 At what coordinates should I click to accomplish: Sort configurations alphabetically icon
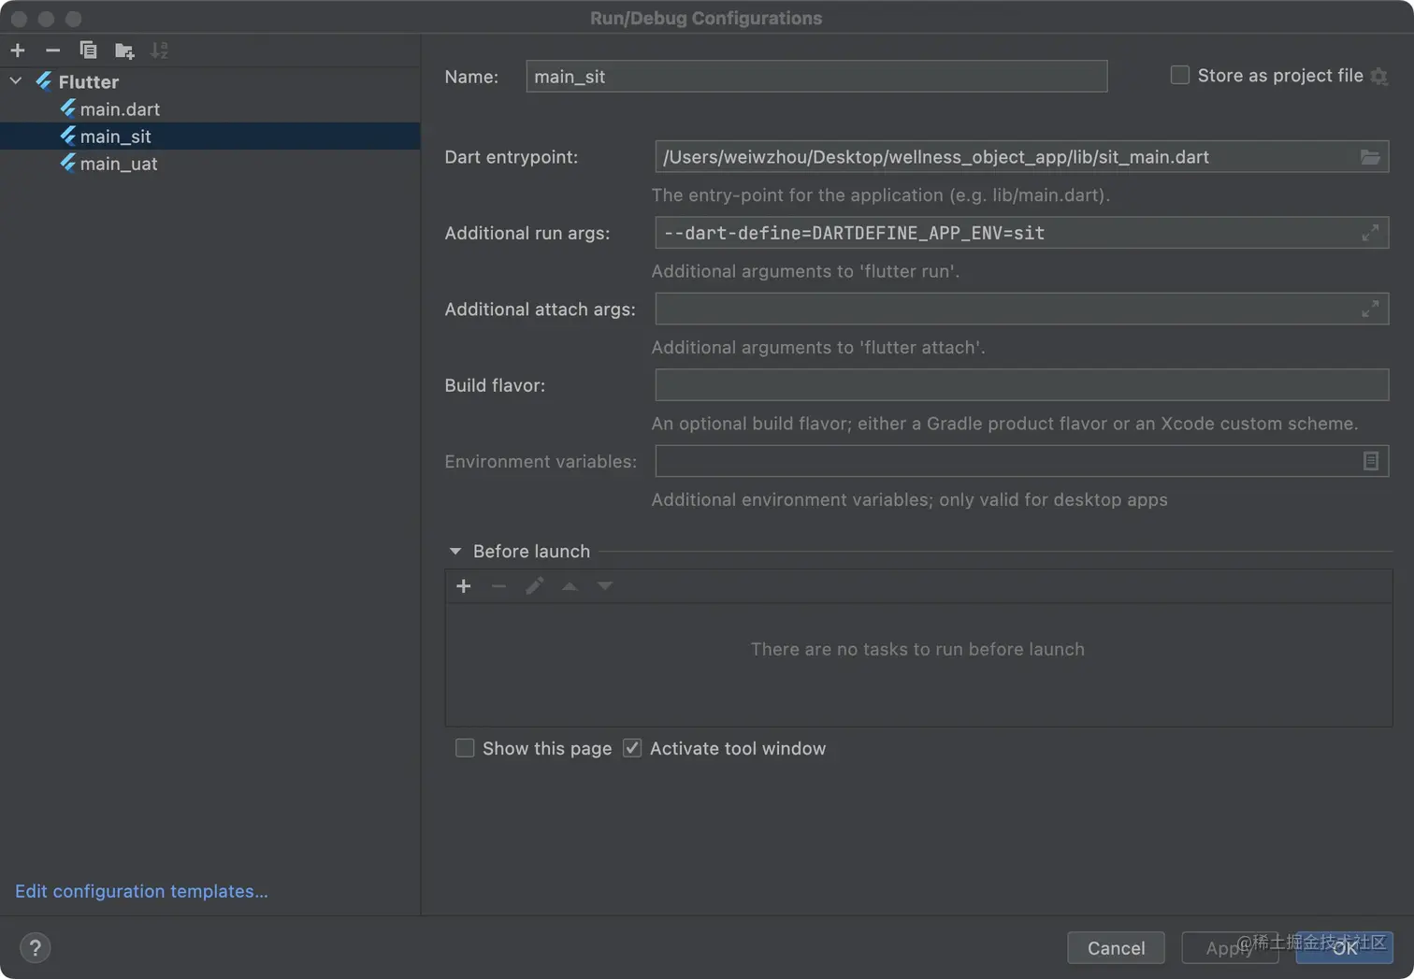(160, 50)
